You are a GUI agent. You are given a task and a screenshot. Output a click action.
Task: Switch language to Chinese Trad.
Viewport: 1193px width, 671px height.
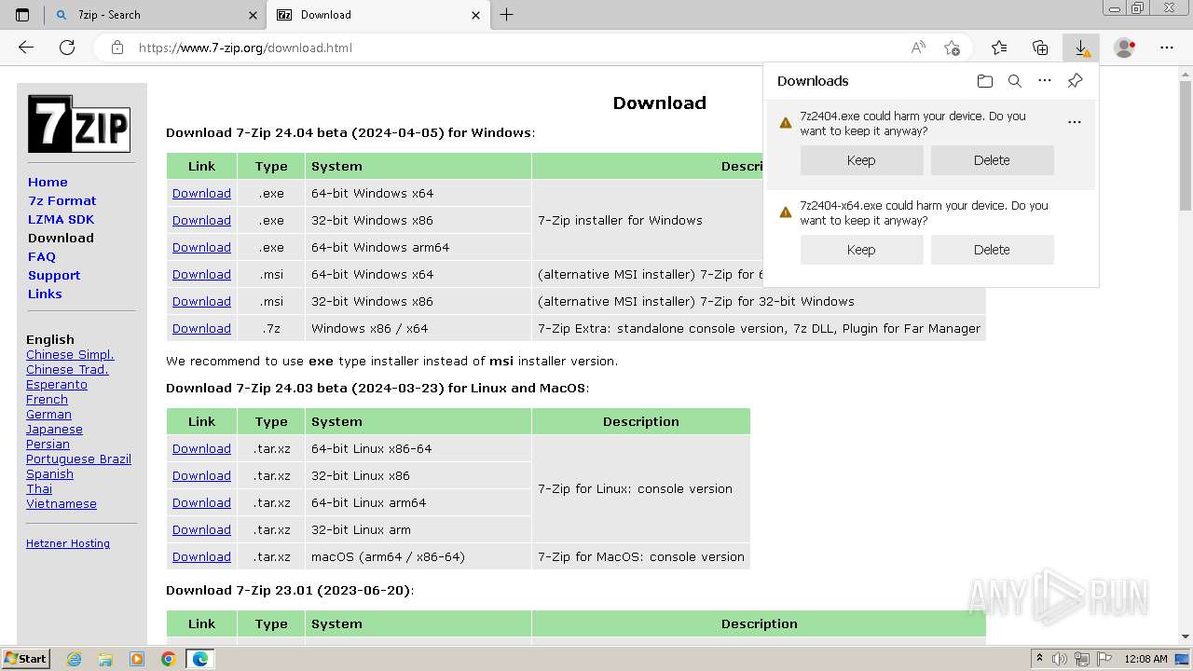67,370
